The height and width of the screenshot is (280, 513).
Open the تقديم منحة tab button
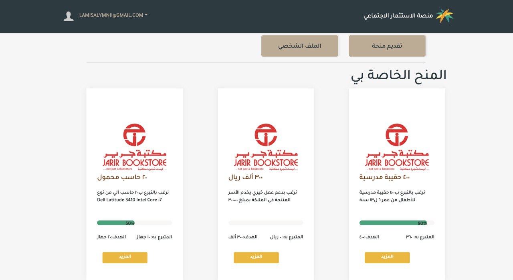click(x=387, y=46)
